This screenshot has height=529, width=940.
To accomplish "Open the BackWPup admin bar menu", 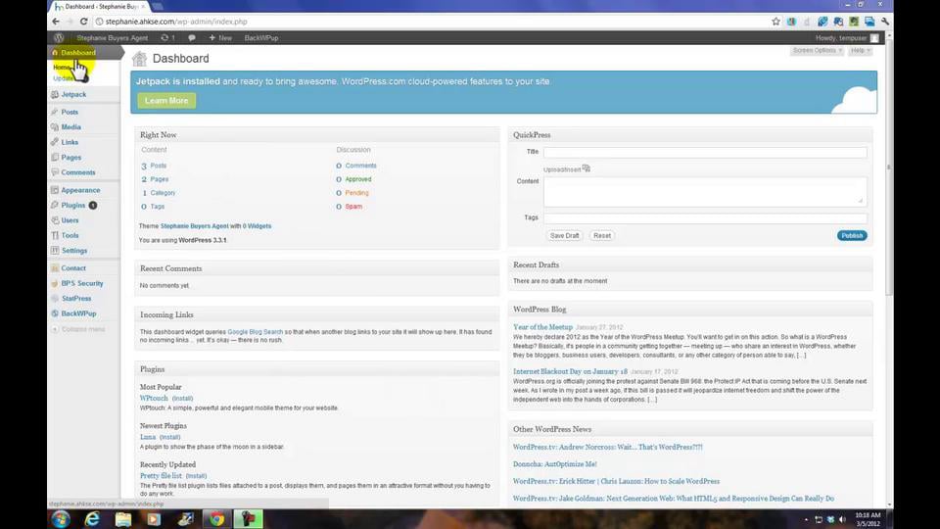I will [x=261, y=38].
